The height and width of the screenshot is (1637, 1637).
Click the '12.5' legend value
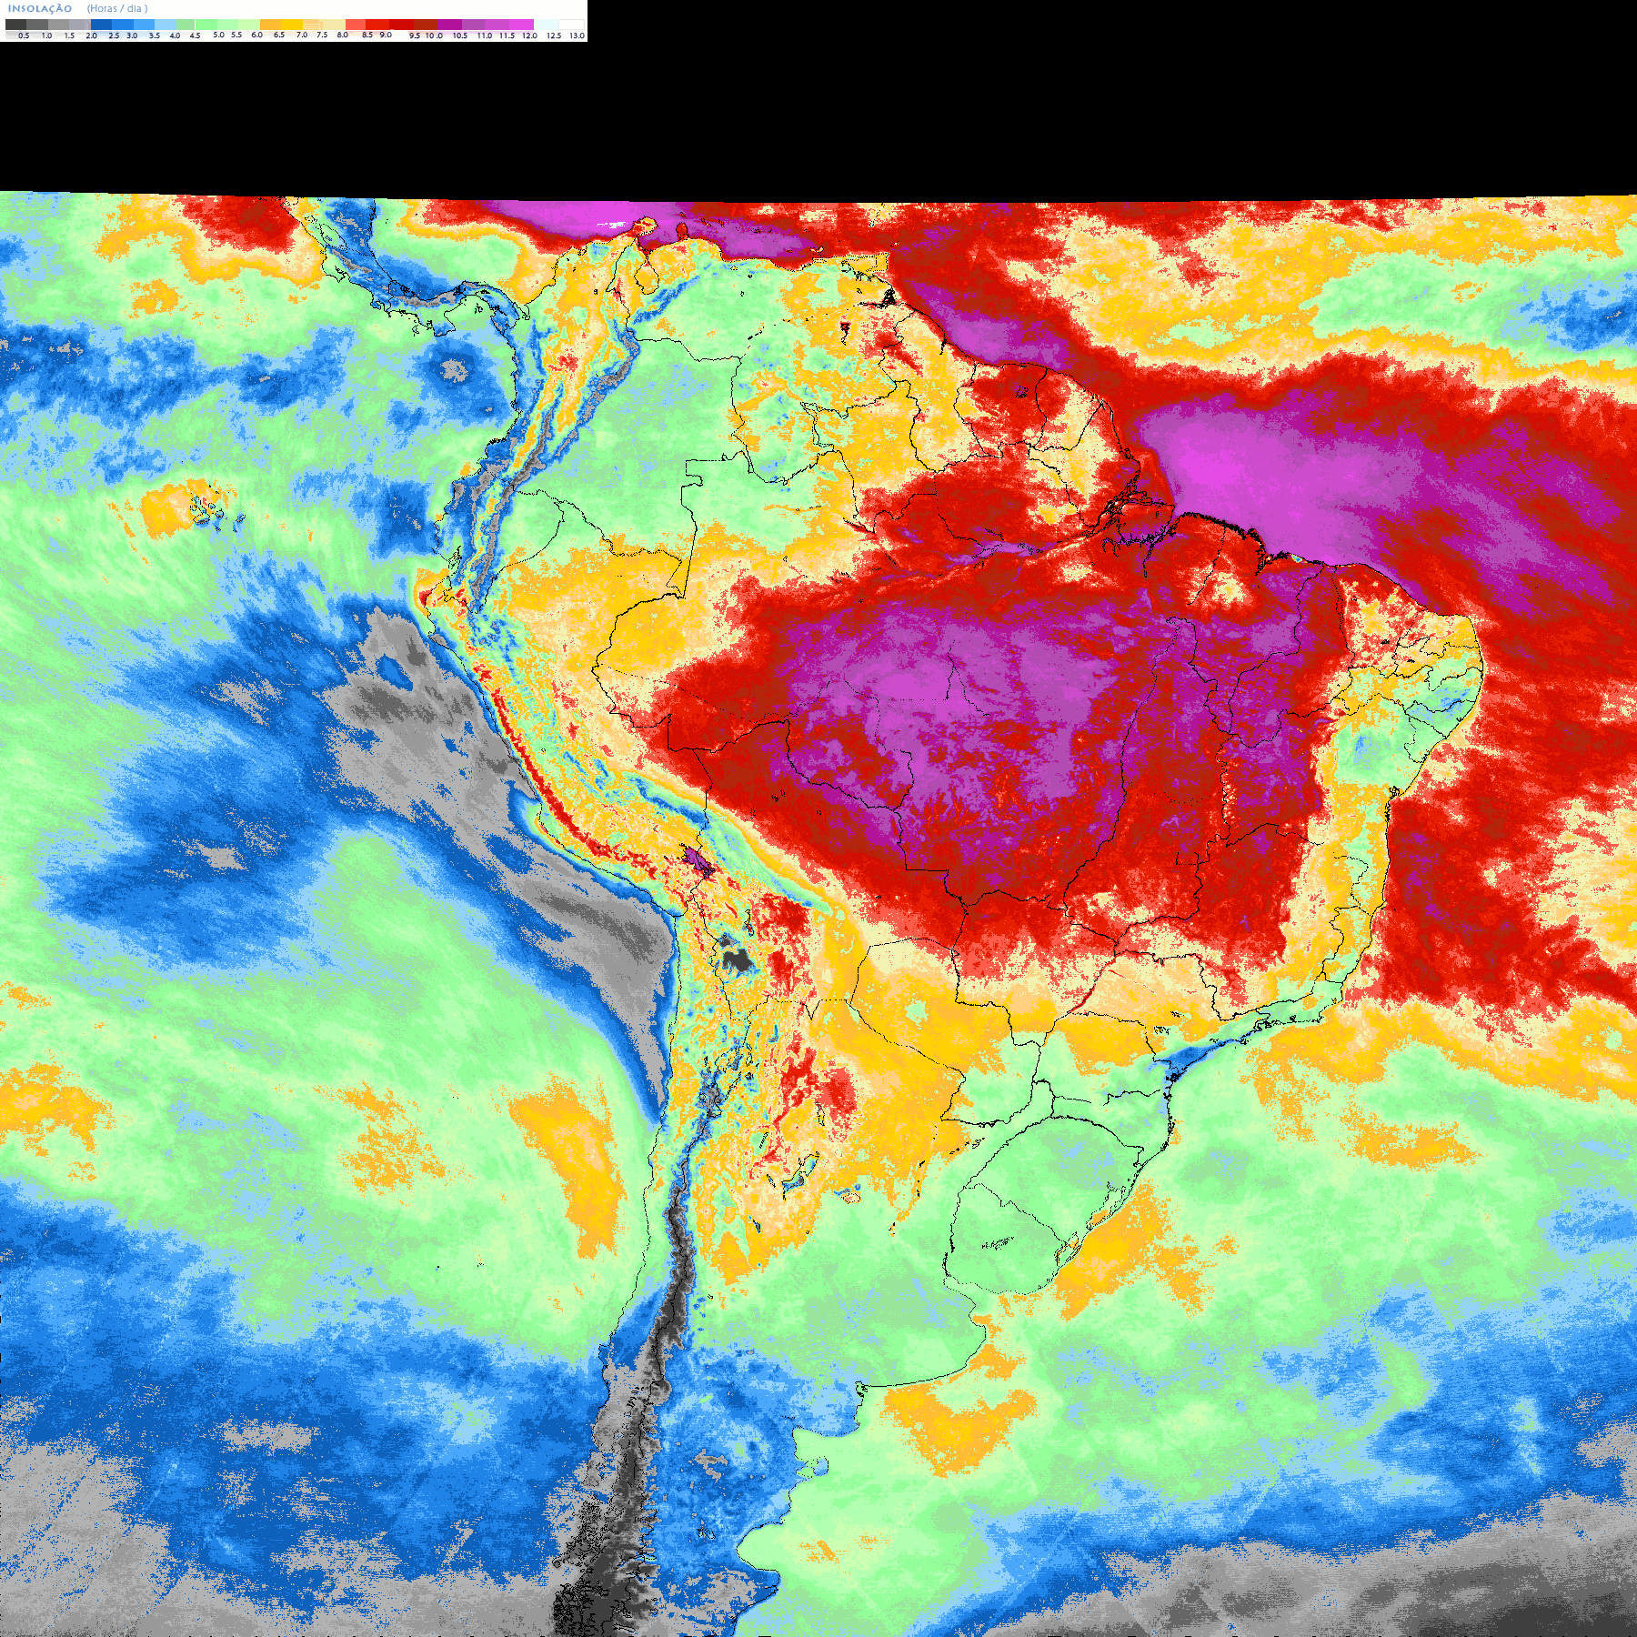(x=554, y=35)
